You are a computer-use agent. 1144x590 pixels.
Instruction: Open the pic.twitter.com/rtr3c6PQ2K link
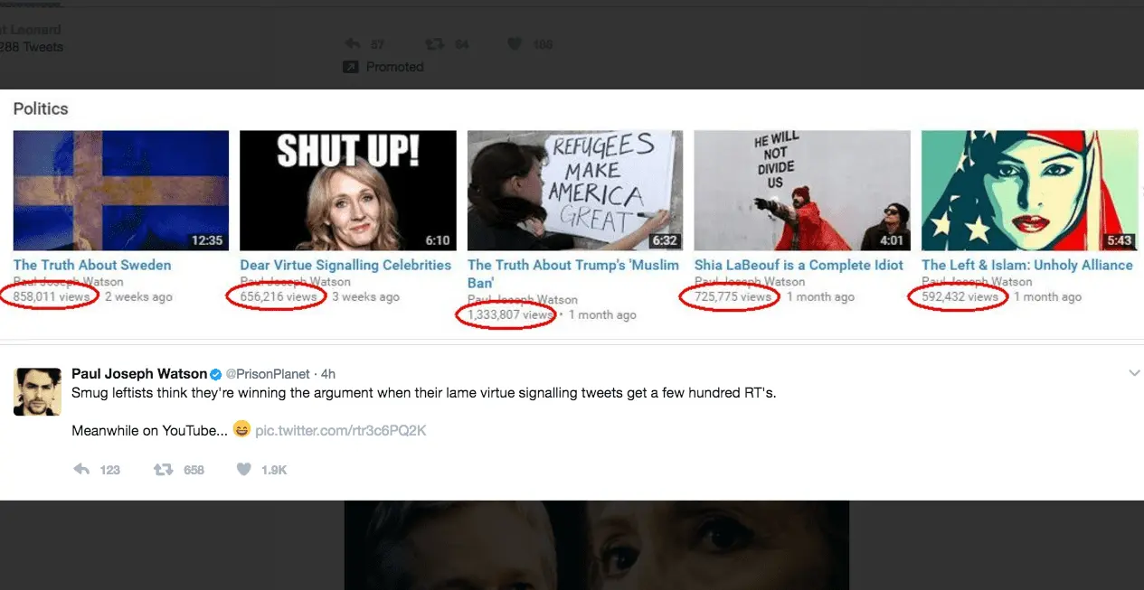pyautogui.click(x=340, y=431)
